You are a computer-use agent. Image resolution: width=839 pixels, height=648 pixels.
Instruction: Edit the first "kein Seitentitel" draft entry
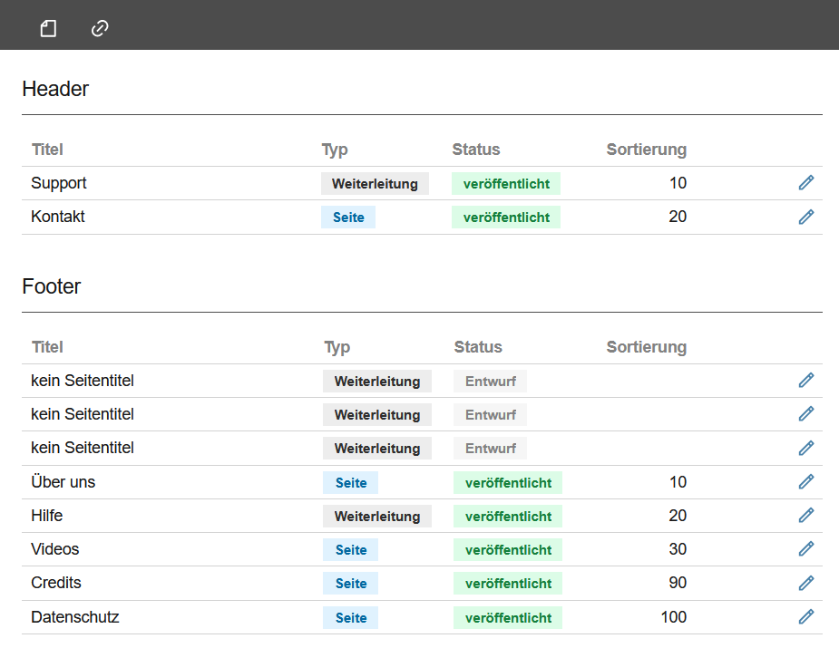805,381
